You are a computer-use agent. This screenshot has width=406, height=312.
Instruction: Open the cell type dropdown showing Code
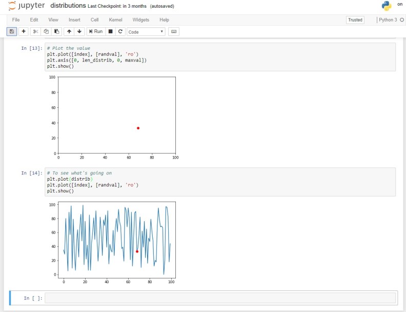tap(146, 32)
